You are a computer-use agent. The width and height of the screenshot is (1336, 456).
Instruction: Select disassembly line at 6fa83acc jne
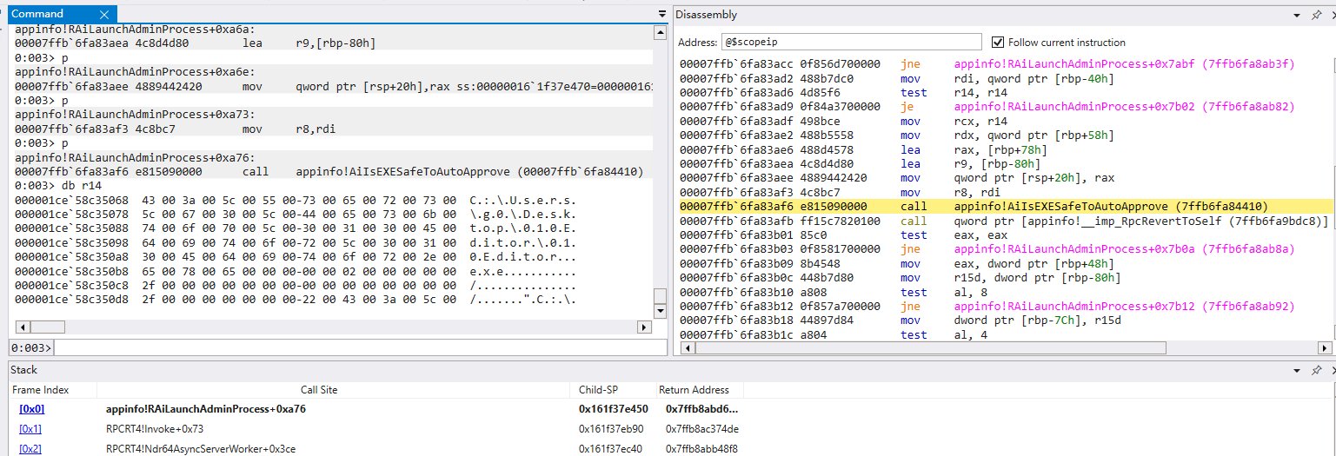tap(987, 64)
